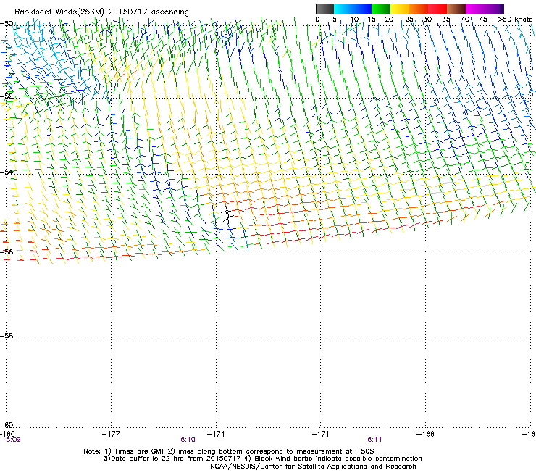Click the note about data buffer 22 hrs

(x=172, y=459)
